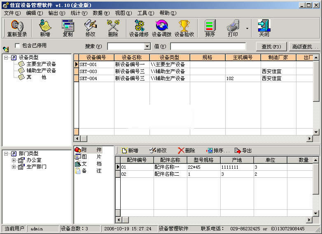The width and height of the screenshot is (322, 234).
Task: Click the 制造厂家 column header
Action: pyautogui.click(x=278, y=57)
